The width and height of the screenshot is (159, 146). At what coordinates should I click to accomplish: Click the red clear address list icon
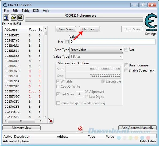(x=80, y=129)
